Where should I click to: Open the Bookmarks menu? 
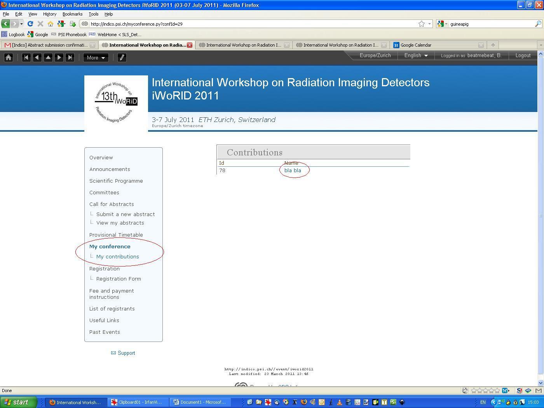72,14
